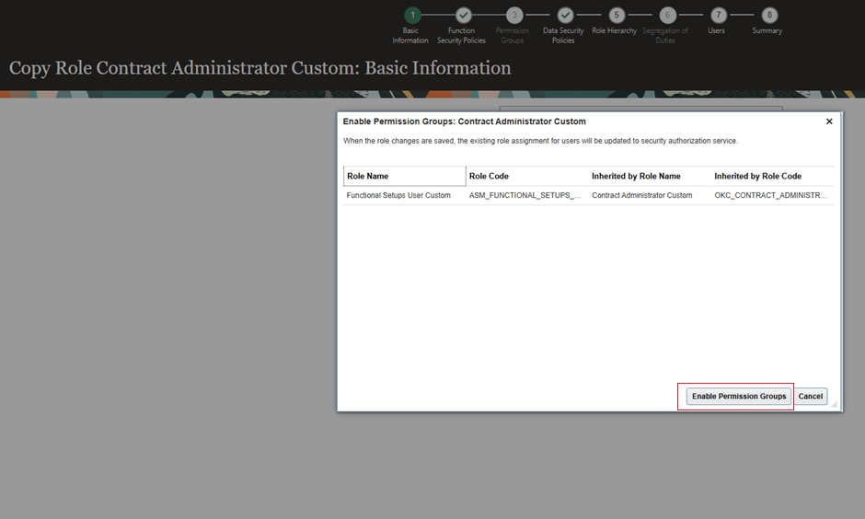
Task: Click the Role Hierarchy step label
Action: click(614, 31)
